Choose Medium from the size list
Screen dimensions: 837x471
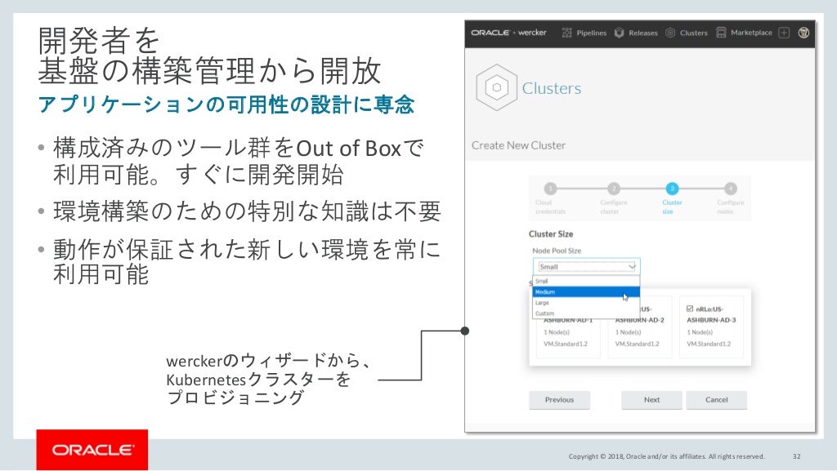[x=586, y=292]
